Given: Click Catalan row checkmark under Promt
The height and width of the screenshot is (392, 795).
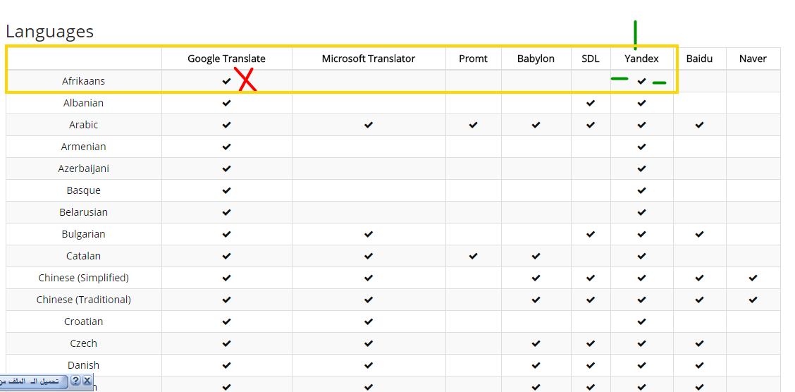Looking at the screenshot, I should point(473,256).
